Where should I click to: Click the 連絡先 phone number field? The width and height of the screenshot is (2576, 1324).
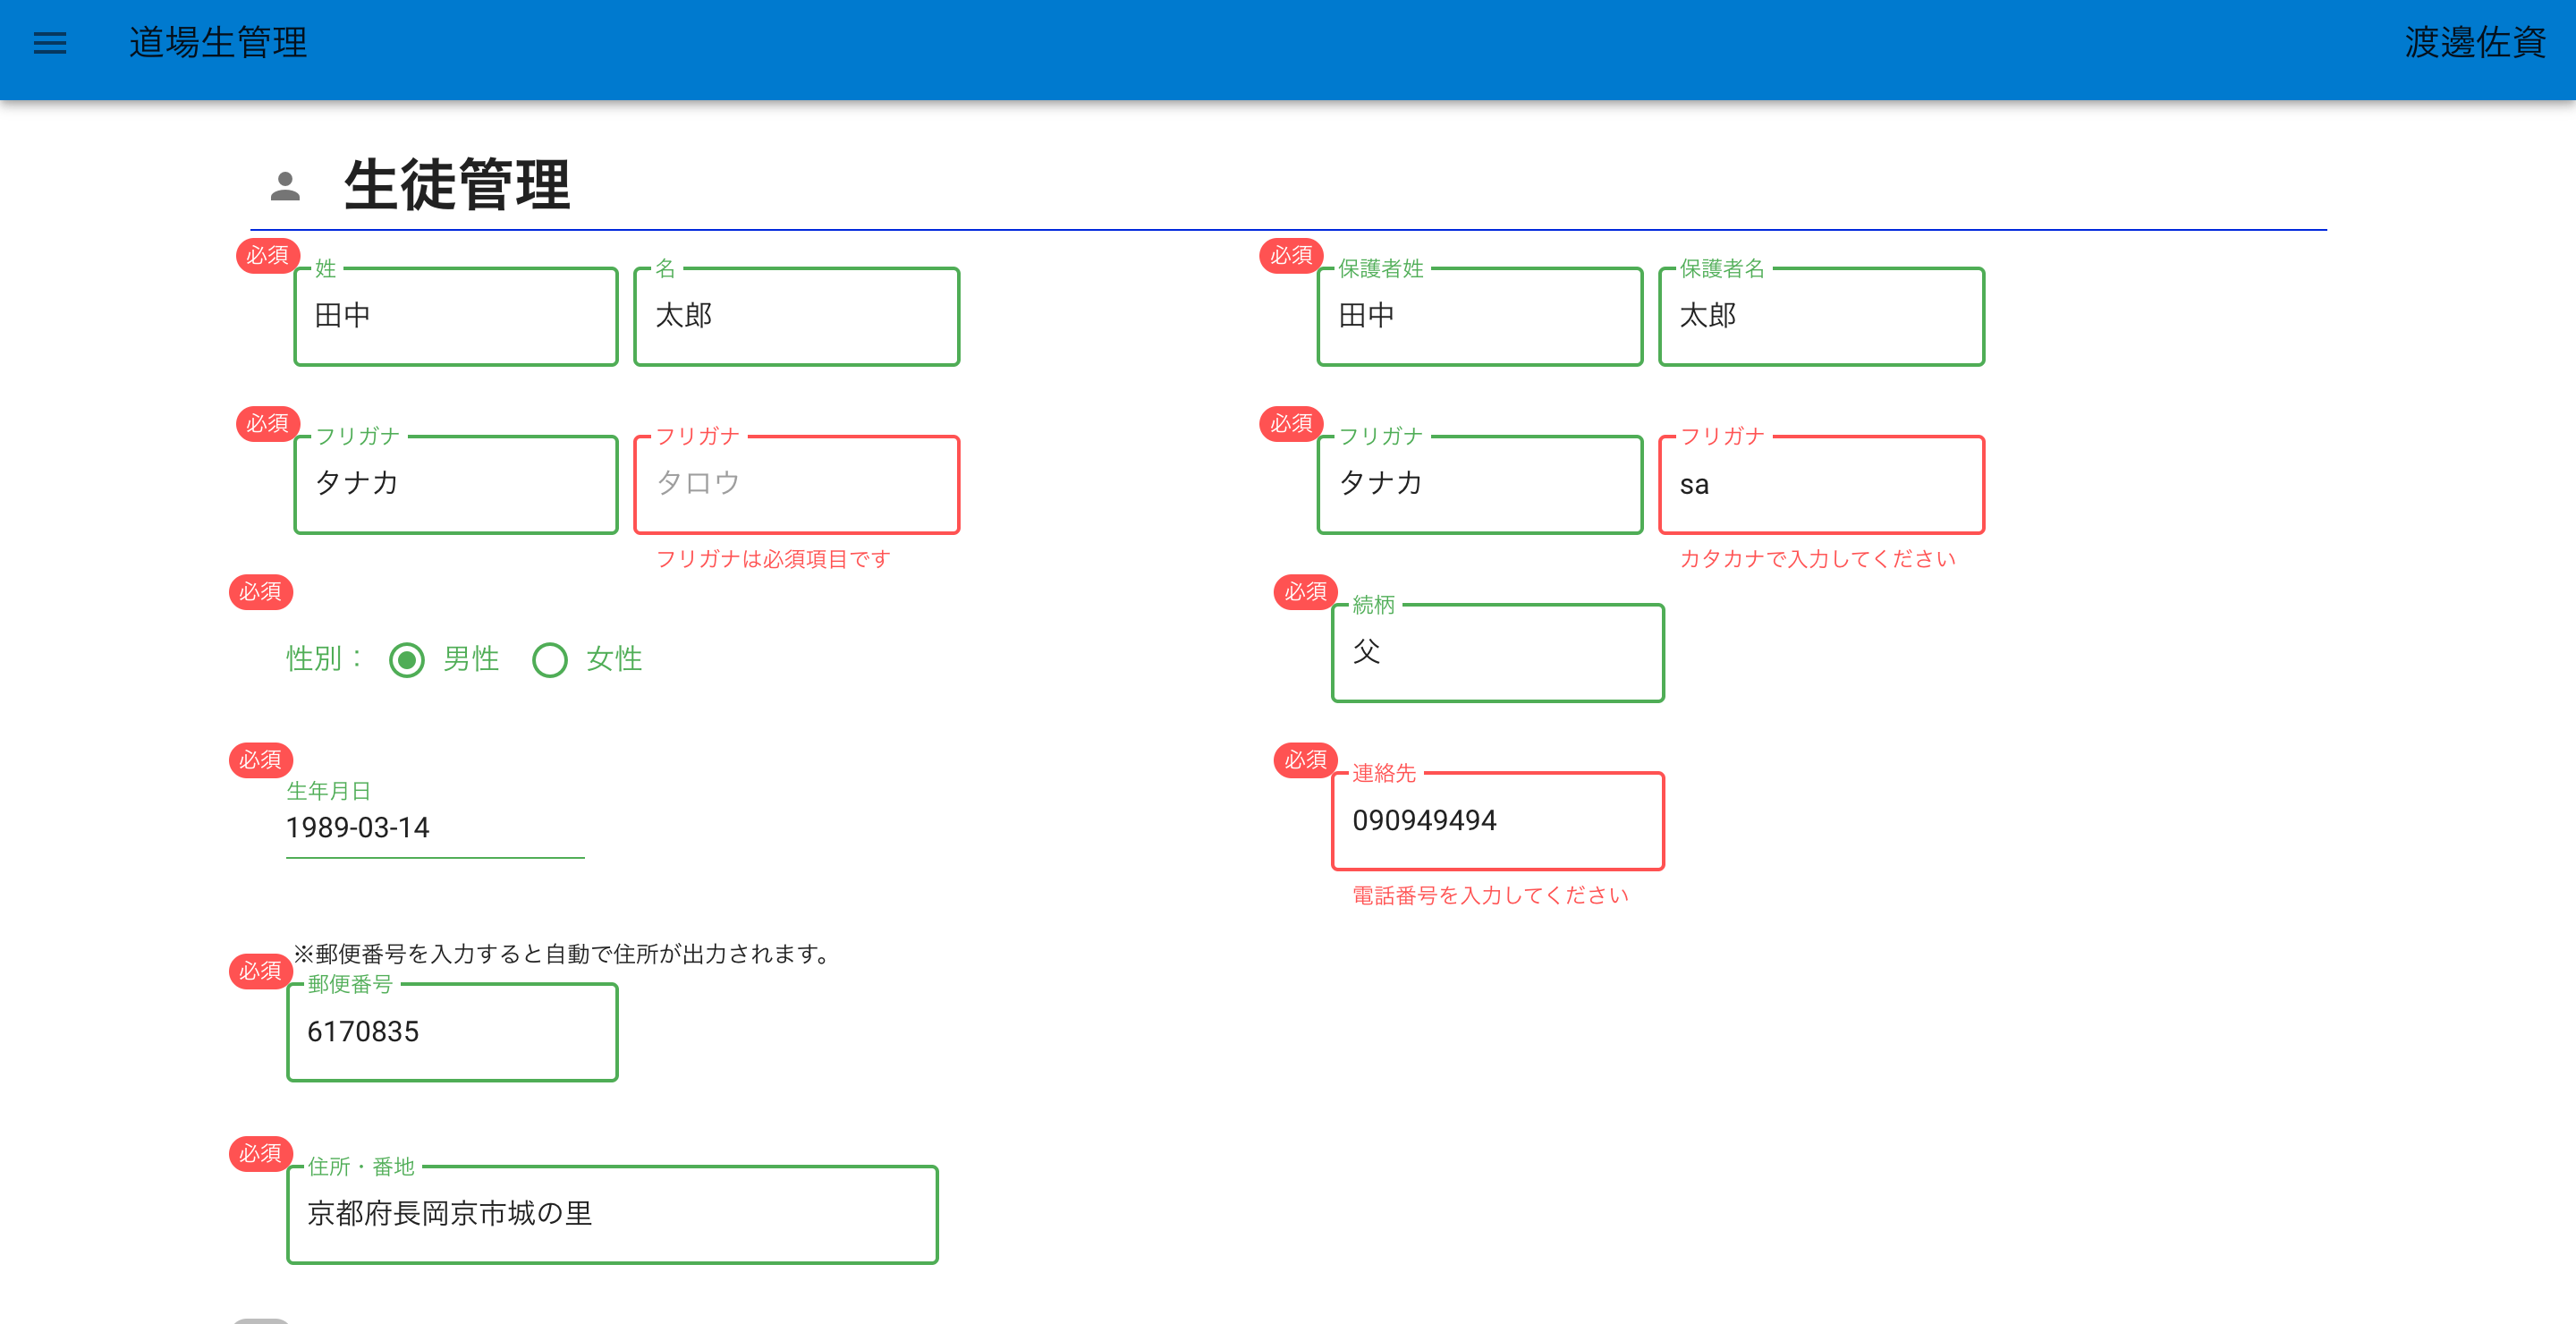point(1497,821)
